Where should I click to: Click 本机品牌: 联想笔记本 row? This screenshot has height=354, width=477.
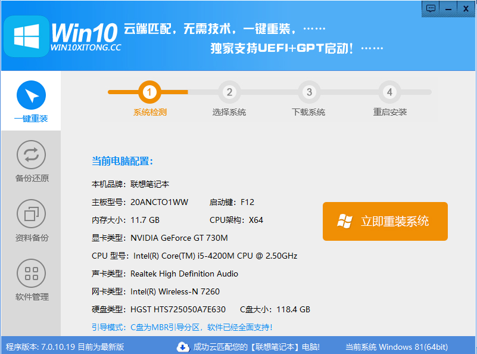(130, 184)
